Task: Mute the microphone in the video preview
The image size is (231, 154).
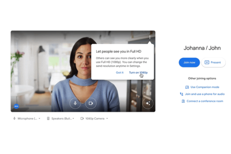Action: [x=75, y=103]
